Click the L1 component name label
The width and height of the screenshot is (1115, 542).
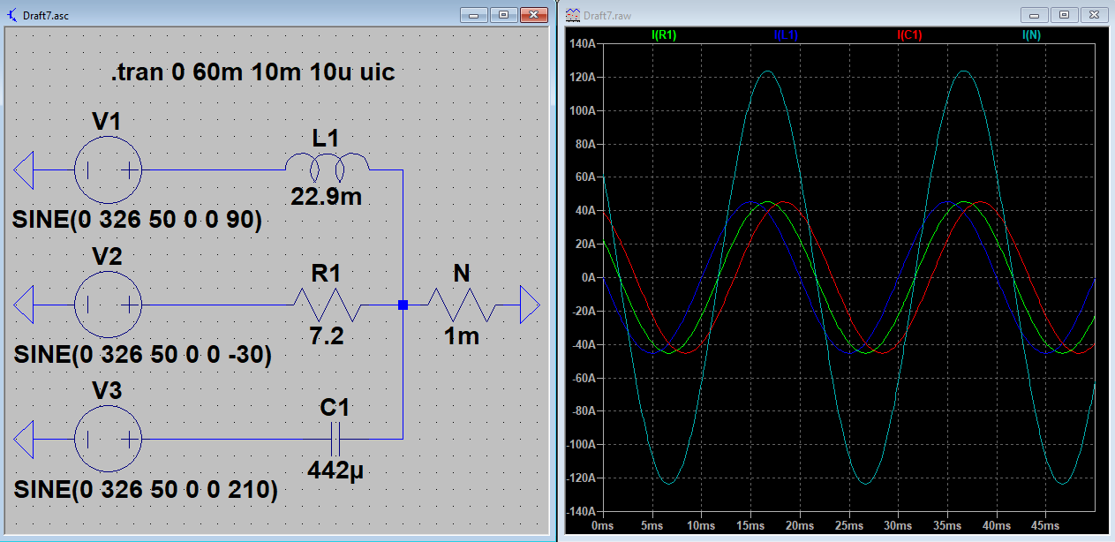[326, 137]
